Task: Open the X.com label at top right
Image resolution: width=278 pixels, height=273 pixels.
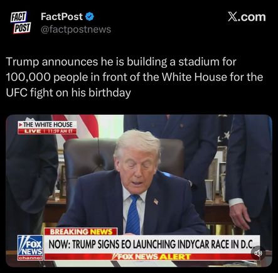Action: pos(247,17)
